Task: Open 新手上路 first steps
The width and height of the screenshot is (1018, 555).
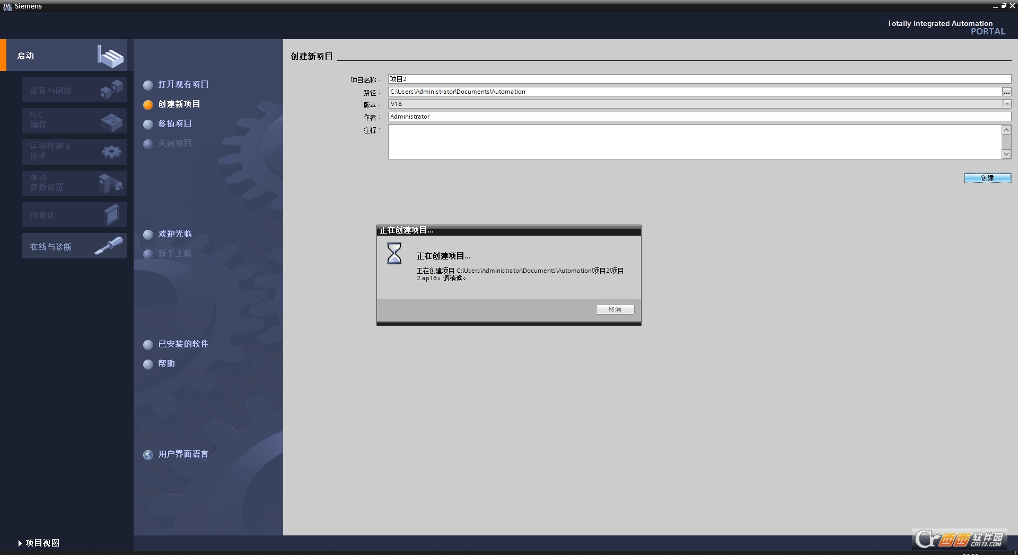Action: [x=175, y=253]
